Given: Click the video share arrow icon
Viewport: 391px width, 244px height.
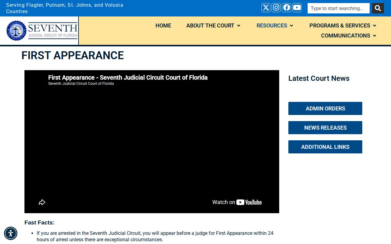Looking at the screenshot, I should tap(42, 202).
